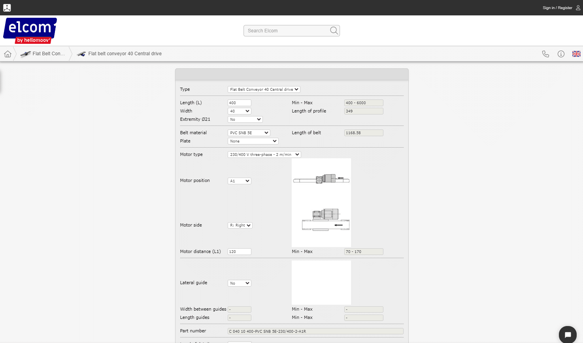Click the Length (L) input field
Viewport: 583px width, 343px height.
tap(239, 103)
